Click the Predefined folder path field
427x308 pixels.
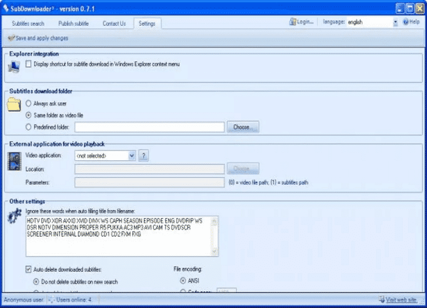pyautogui.click(x=149, y=127)
